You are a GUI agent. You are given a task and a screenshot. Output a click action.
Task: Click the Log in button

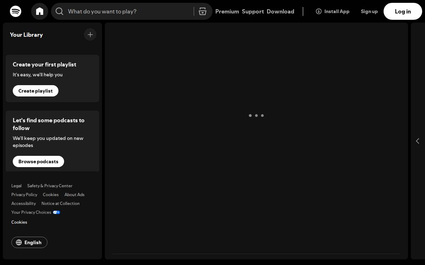click(x=403, y=11)
